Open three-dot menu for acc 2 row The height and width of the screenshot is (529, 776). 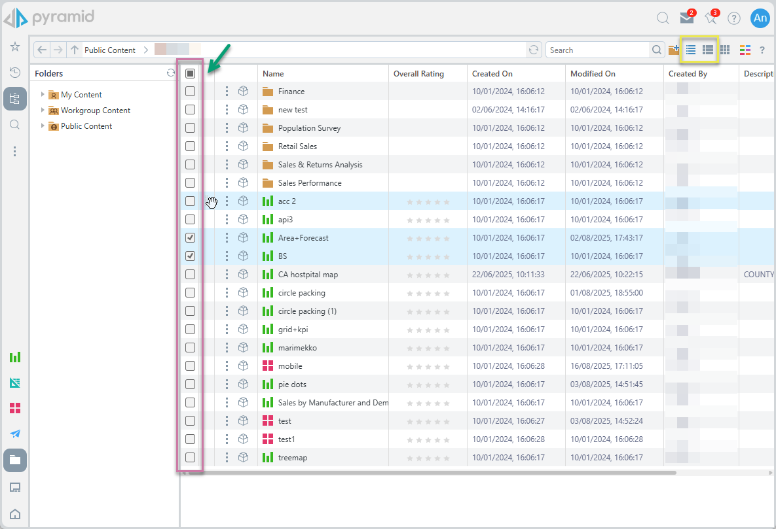click(227, 201)
